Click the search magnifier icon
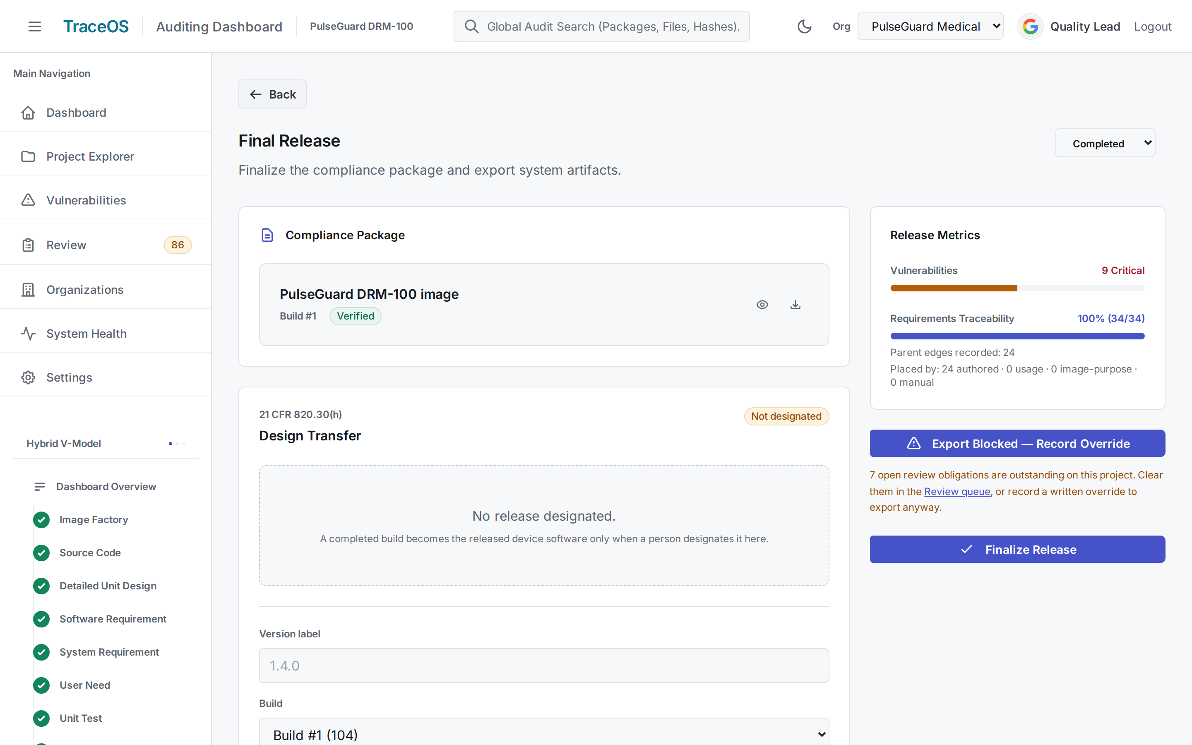Screen dimensions: 1192x745 [x=471, y=26]
